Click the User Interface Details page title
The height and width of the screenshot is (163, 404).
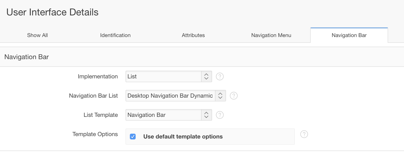[x=52, y=12]
